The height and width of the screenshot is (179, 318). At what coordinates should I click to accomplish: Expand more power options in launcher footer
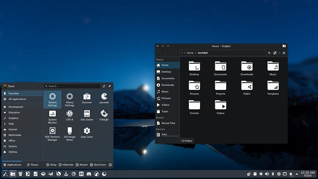tap(110, 165)
